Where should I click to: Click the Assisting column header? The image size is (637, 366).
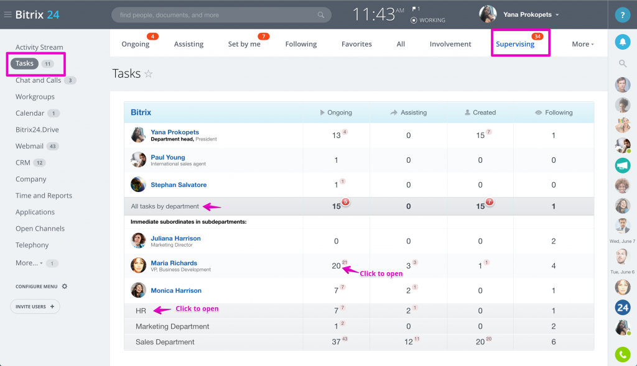[408, 112]
